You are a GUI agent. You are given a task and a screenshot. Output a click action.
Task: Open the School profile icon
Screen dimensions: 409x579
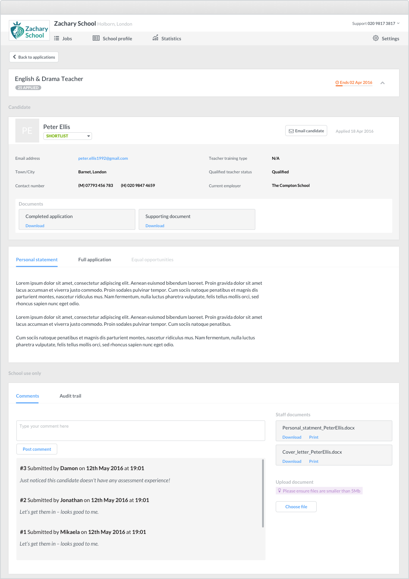point(96,38)
